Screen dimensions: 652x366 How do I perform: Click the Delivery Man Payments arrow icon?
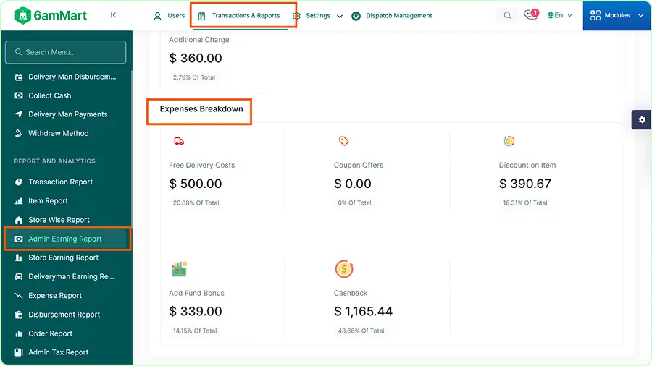coord(19,114)
